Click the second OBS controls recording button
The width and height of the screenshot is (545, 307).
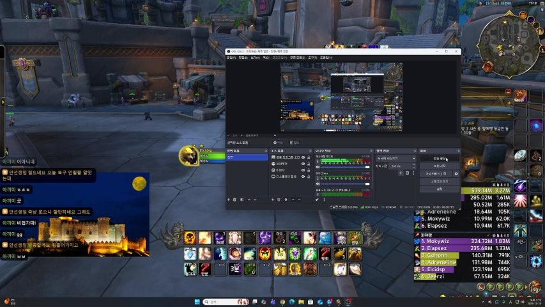click(440, 166)
